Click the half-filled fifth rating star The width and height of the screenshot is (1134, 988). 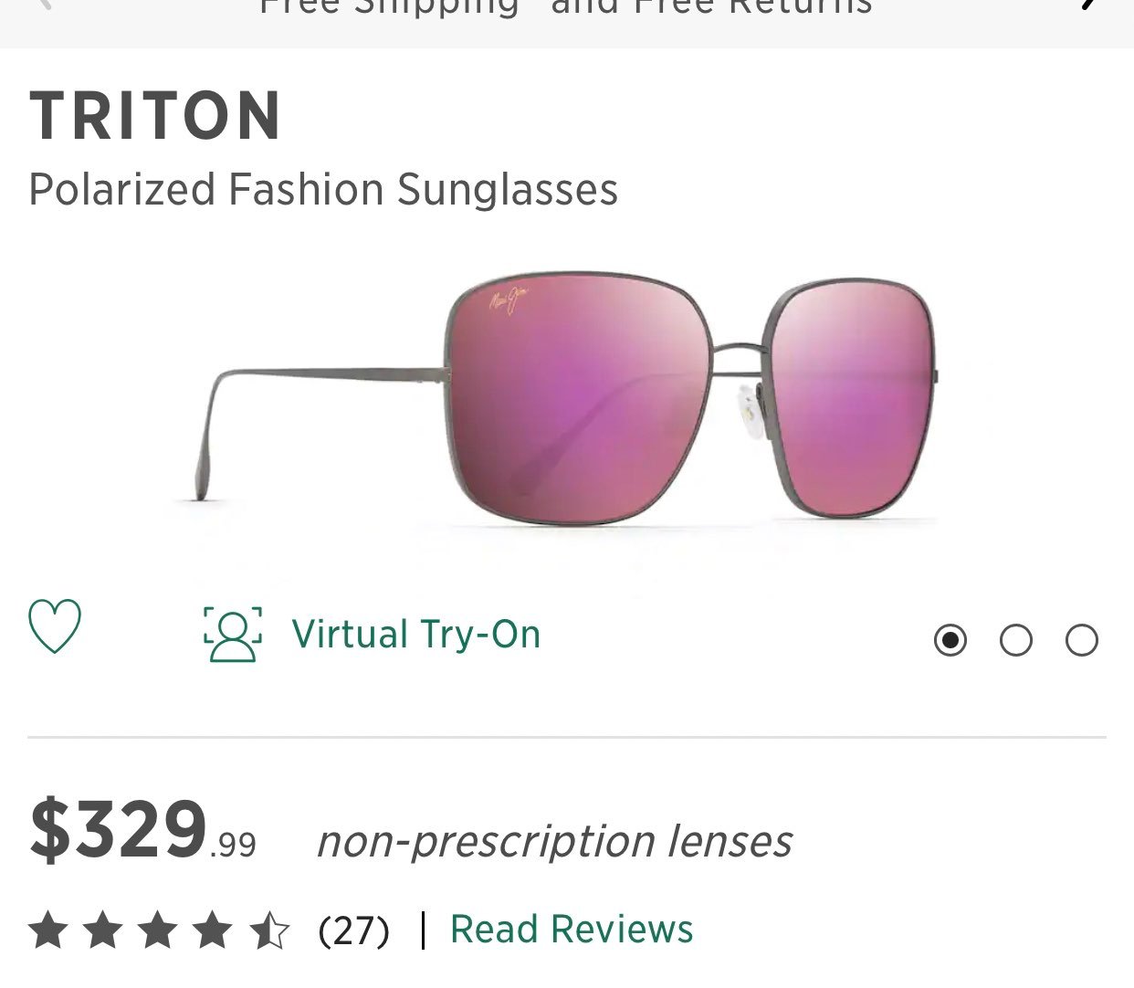pyautogui.click(x=270, y=931)
